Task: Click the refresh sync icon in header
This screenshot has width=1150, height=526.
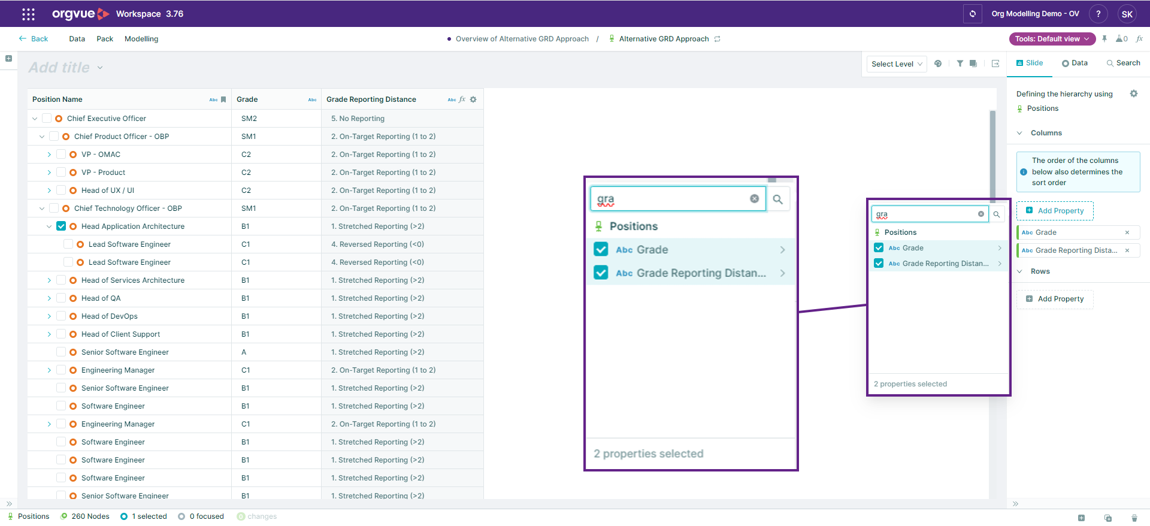Action: pos(973,14)
